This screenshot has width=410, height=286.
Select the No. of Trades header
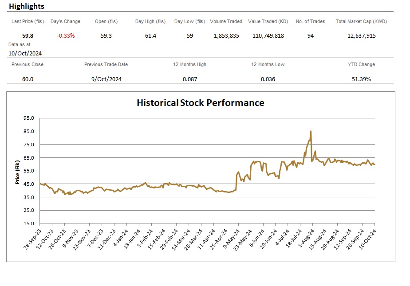(x=310, y=21)
